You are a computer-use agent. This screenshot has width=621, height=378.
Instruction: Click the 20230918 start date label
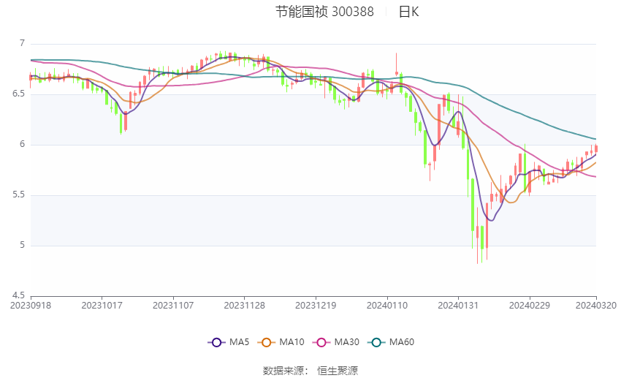click(x=31, y=306)
